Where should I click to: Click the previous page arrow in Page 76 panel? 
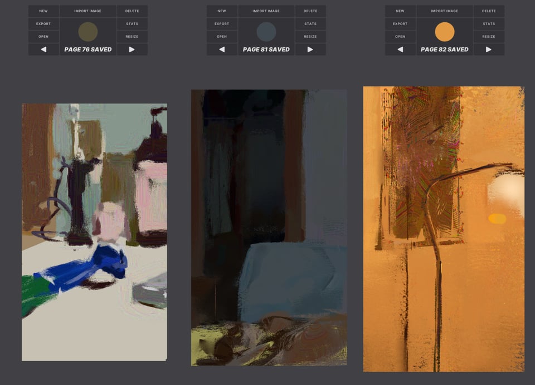click(43, 50)
